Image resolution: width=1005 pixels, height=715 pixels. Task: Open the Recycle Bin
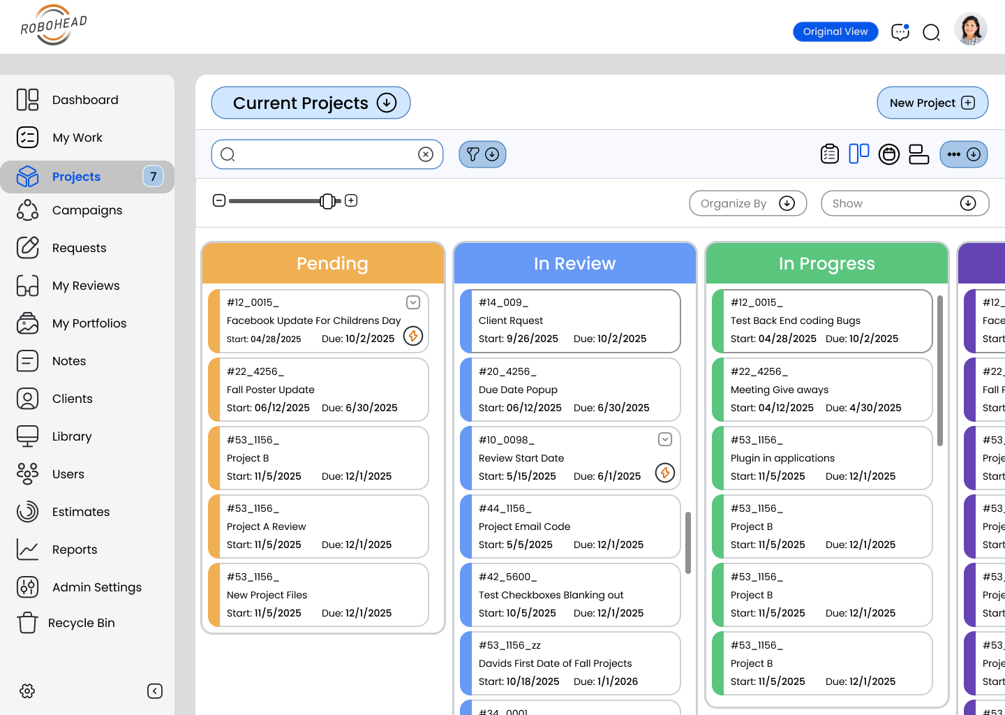(66, 623)
